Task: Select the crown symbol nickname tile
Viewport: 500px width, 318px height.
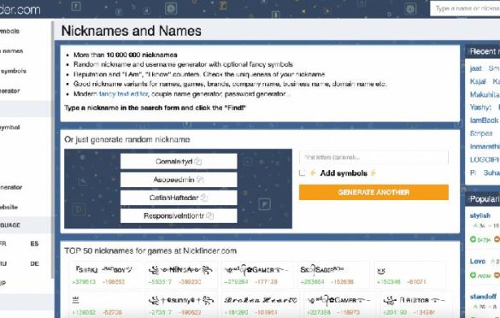Action: click(x=107, y=305)
